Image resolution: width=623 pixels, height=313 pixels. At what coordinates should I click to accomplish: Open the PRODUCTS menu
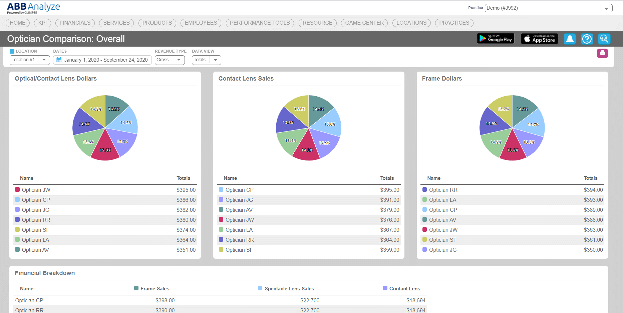click(157, 23)
